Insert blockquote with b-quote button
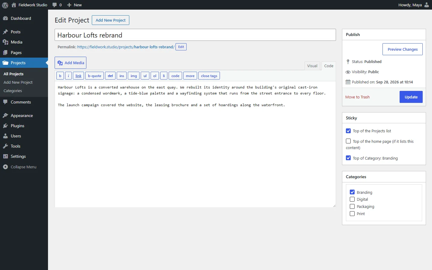This screenshot has height=270, width=432. 94,76
